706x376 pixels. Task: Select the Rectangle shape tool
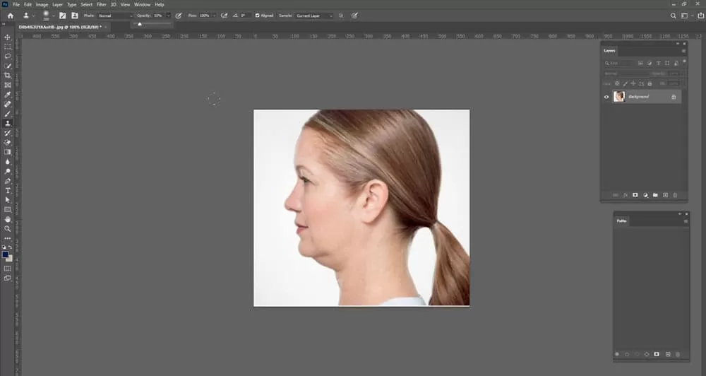(x=7, y=210)
